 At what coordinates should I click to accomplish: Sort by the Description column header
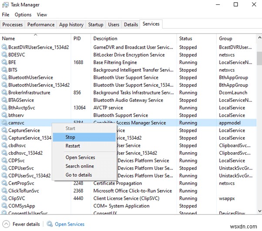point(134,38)
